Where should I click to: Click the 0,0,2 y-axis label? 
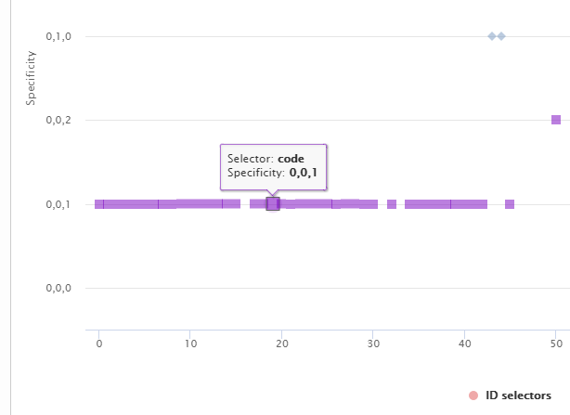coord(58,120)
